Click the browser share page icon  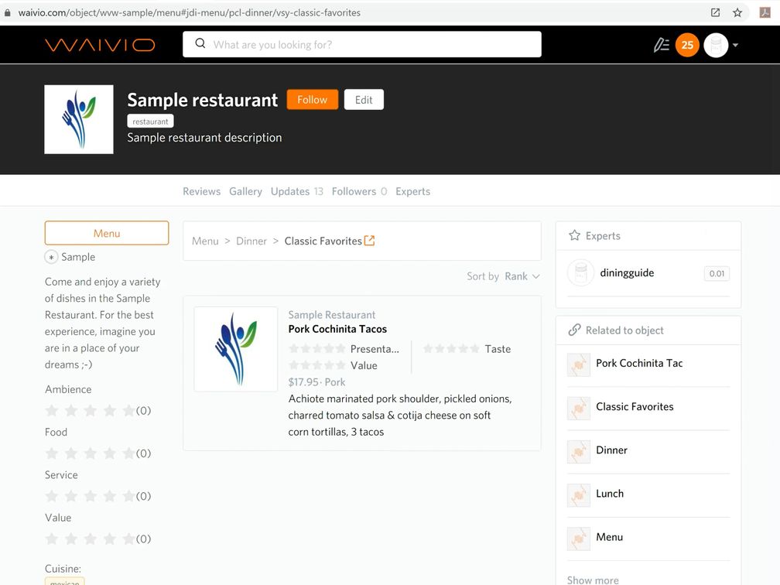click(715, 12)
